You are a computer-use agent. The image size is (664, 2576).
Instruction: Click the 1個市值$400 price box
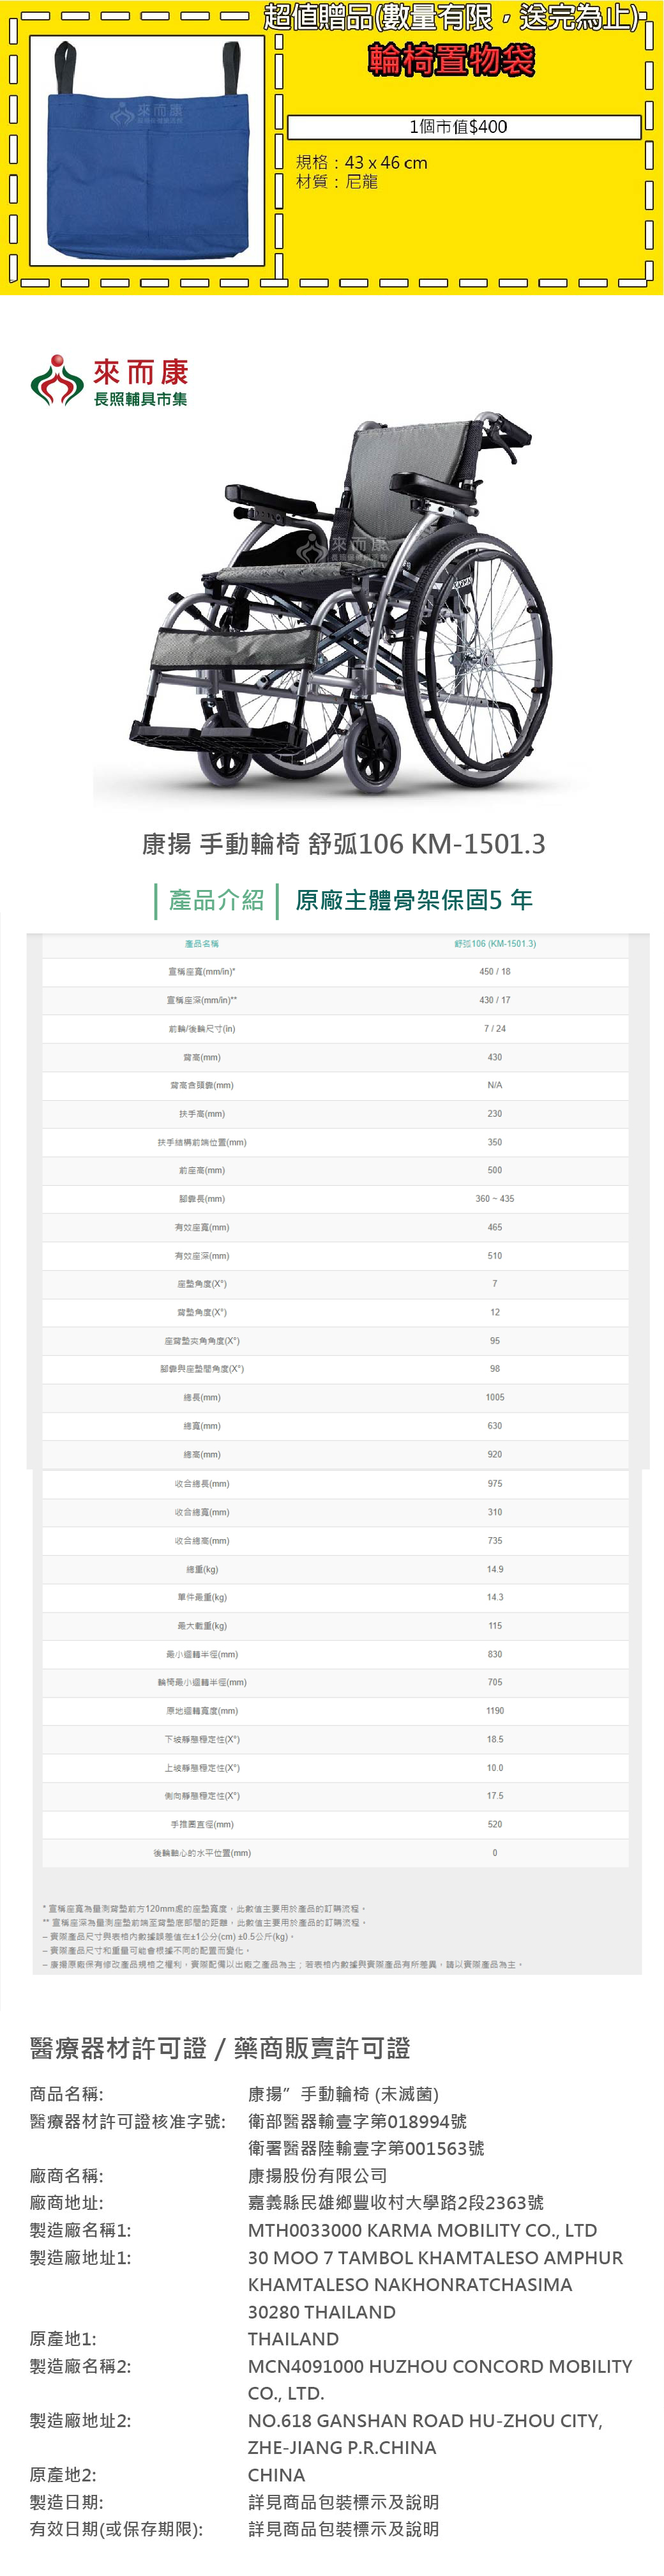coord(463,127)
